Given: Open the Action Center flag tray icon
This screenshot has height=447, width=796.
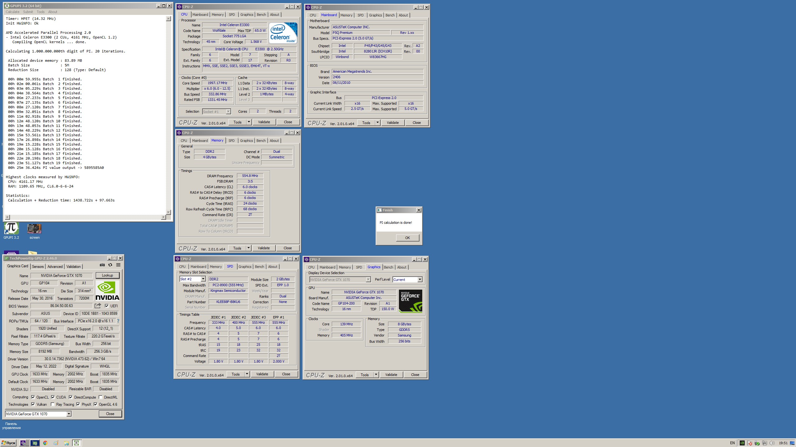Looking at the screenshot, I should [750, 443].
